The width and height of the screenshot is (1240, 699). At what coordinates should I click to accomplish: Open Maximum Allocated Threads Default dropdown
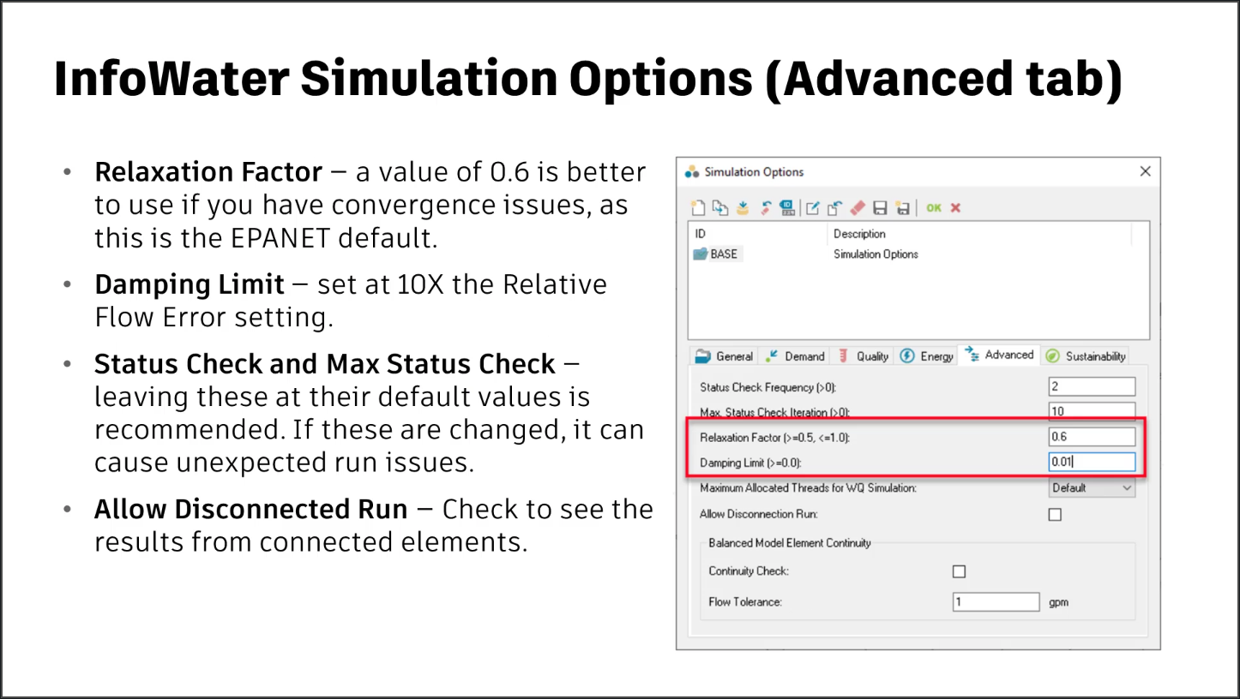point(1093,488)
